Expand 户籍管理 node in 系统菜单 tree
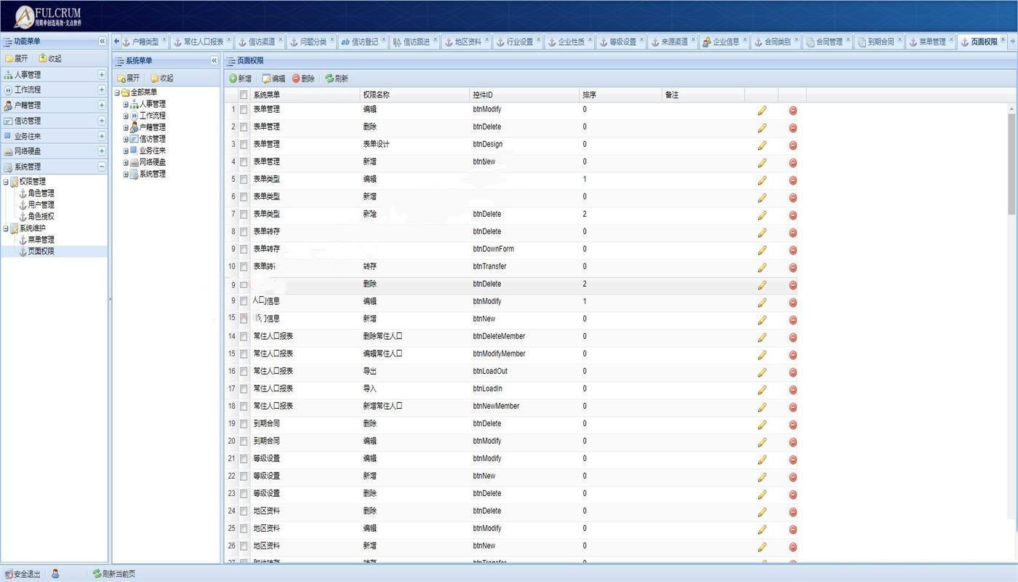1018x582 pixels. point(126,127)
